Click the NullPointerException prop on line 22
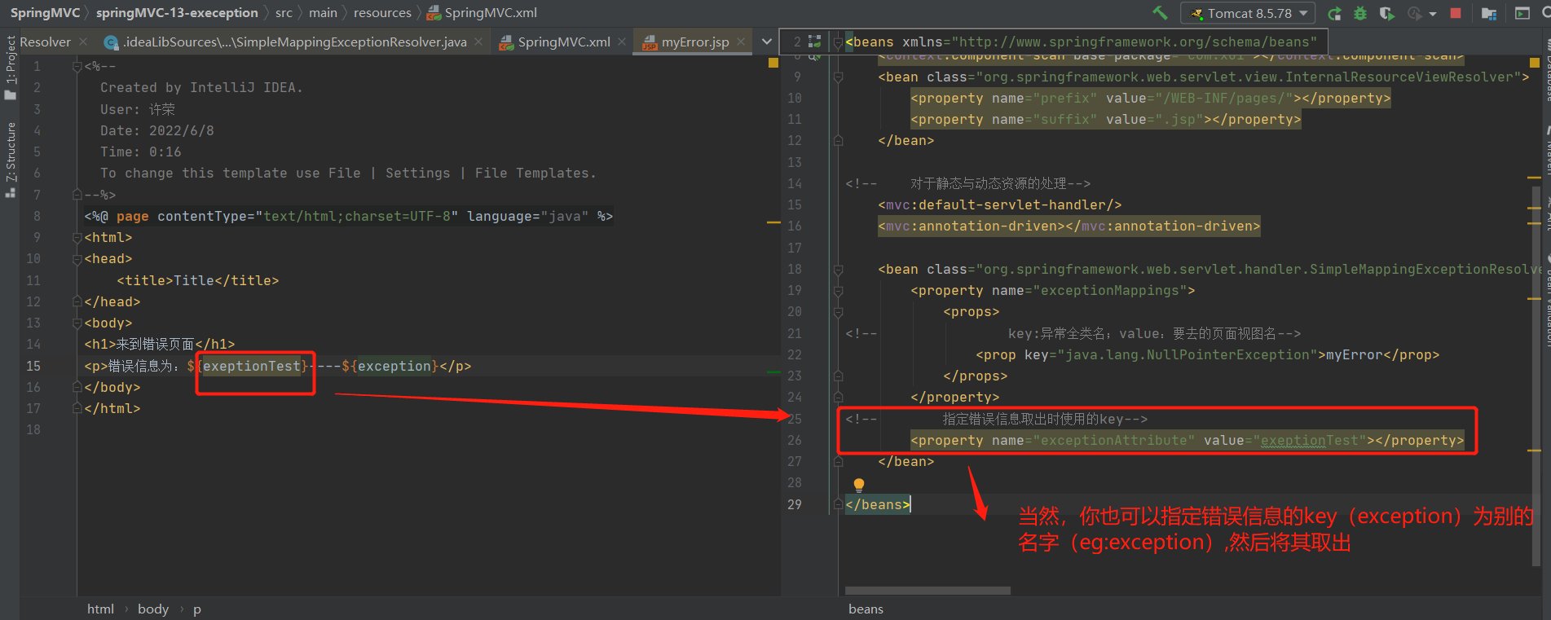This screenshot has width=1551, height=620. 1207,354
